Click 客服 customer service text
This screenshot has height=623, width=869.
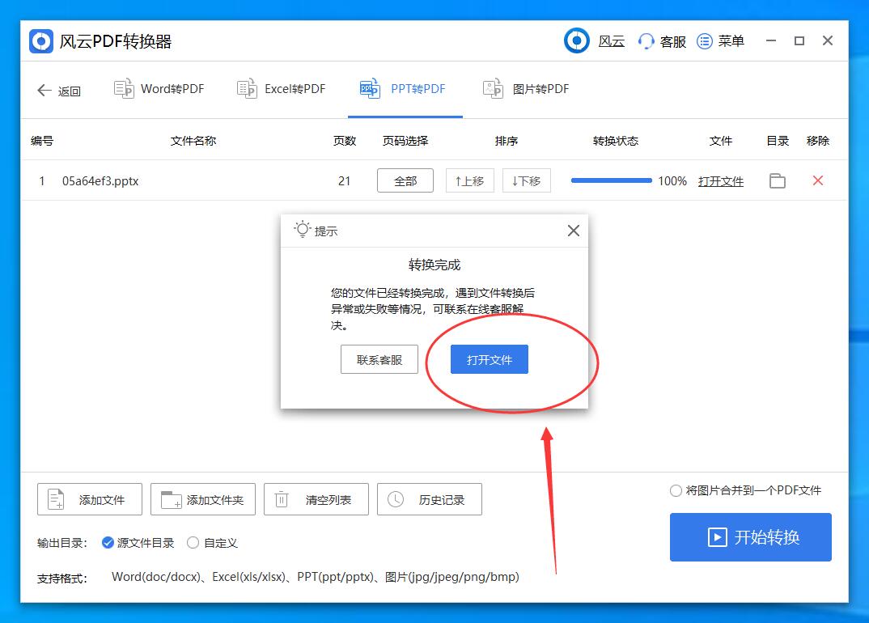coord(673,41)
